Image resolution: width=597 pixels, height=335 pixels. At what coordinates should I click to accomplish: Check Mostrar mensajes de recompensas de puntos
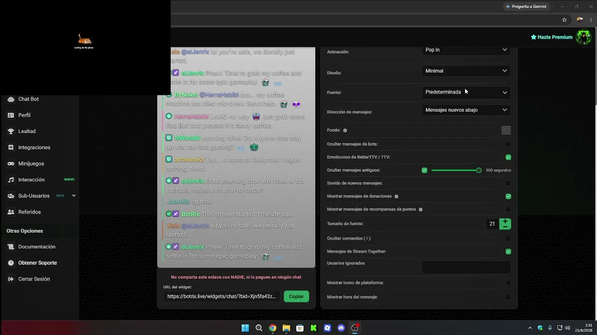tap(508, 209)
